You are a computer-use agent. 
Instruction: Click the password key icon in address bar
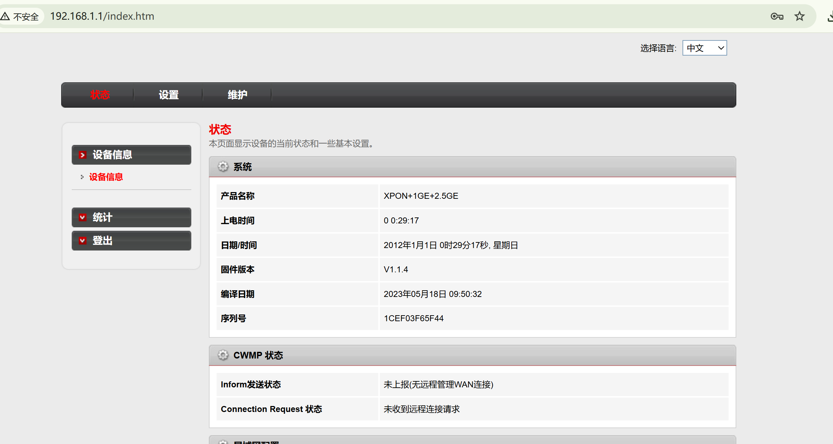coord(776,17)
